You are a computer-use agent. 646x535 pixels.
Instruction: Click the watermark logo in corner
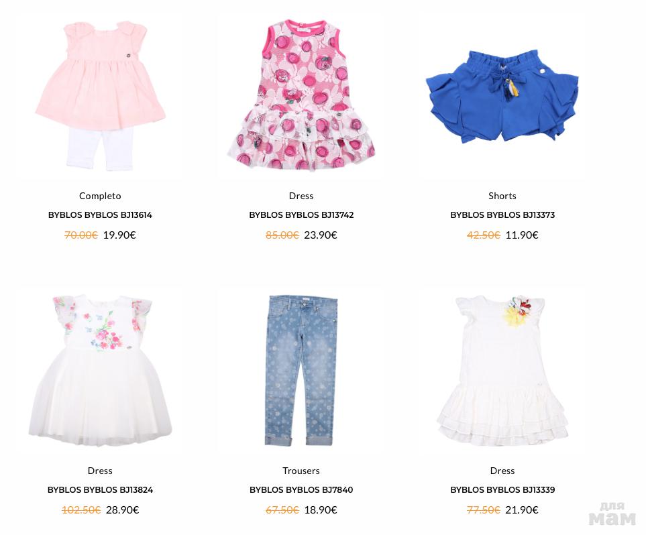612,514
